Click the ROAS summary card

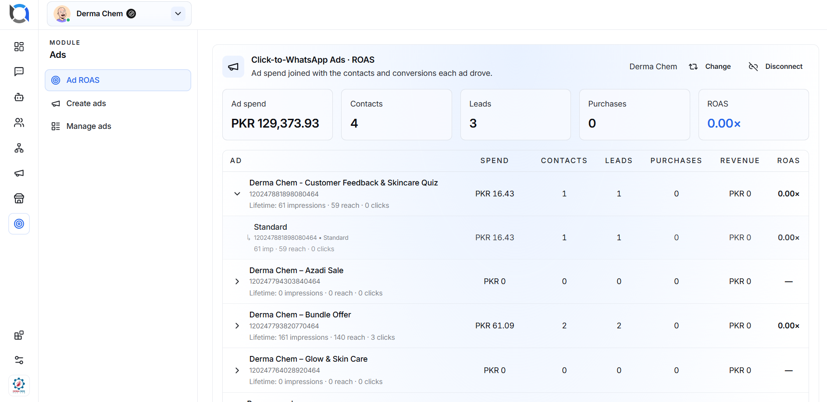tap(753, 115)
